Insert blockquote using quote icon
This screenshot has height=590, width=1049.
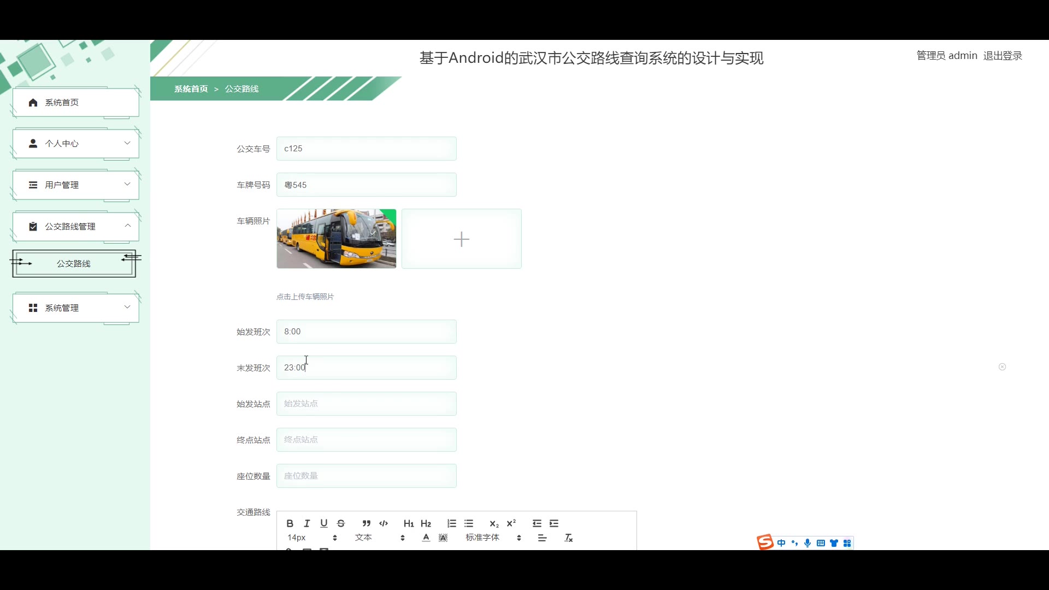tap(367, 523)
